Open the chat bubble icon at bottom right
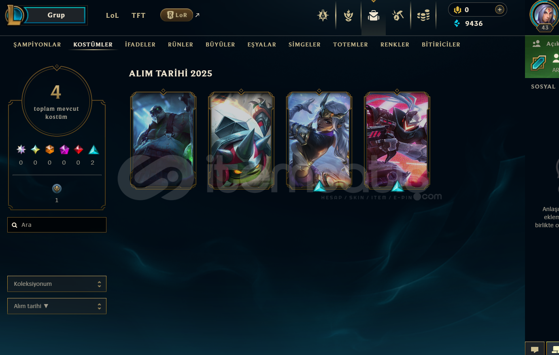 pyautogui.click(x=535, y=349)
